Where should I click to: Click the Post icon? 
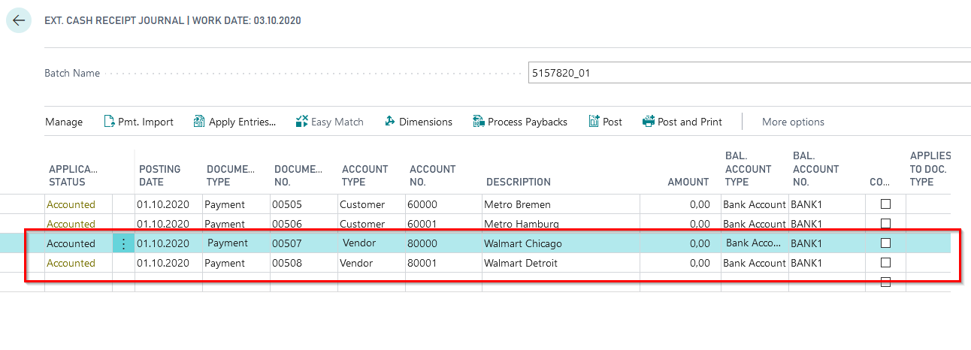click(x=594, y=122)
